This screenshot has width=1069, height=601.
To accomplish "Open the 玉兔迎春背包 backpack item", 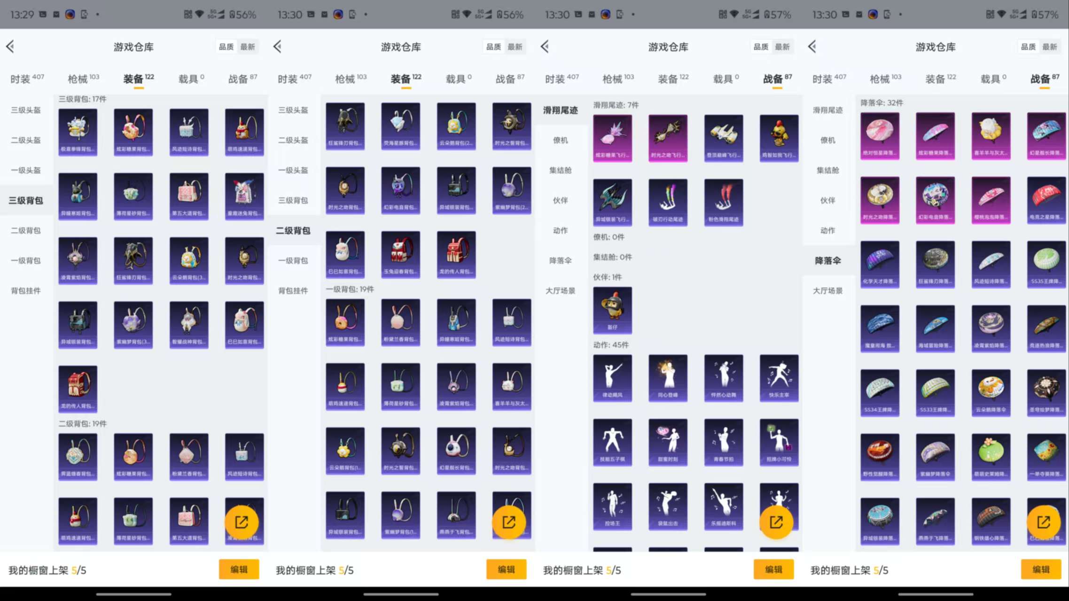I will [x=400, y=254].
